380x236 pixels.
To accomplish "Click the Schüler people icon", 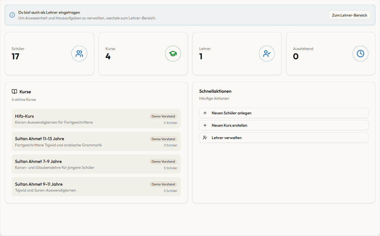I will [x=79, y=54].
